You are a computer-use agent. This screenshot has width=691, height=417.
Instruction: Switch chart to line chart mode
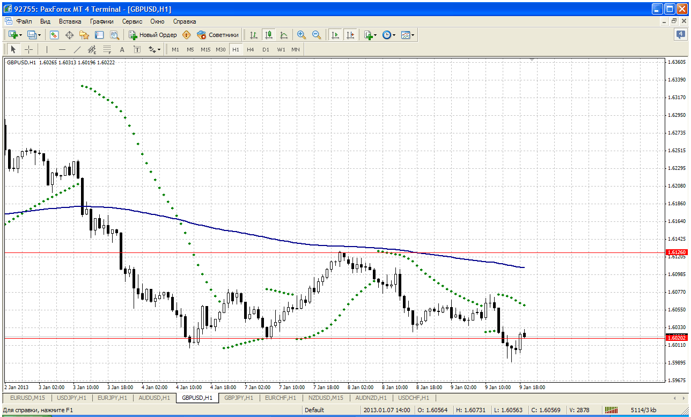(x=284, y=35)
